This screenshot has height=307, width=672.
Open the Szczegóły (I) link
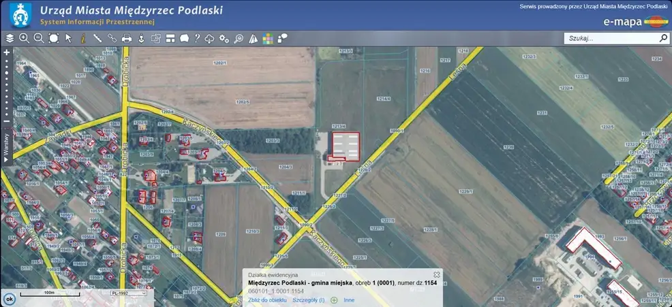pyautogui.click(x=309, y=300)
